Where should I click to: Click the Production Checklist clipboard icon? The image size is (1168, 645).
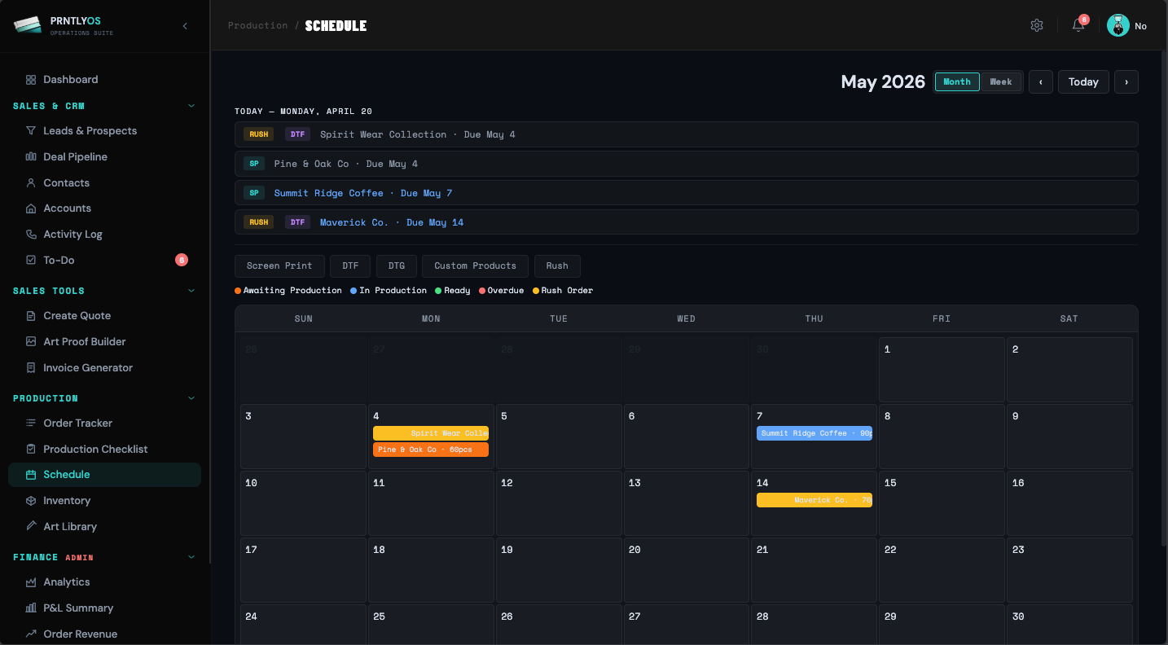click(x=31, y=450)
